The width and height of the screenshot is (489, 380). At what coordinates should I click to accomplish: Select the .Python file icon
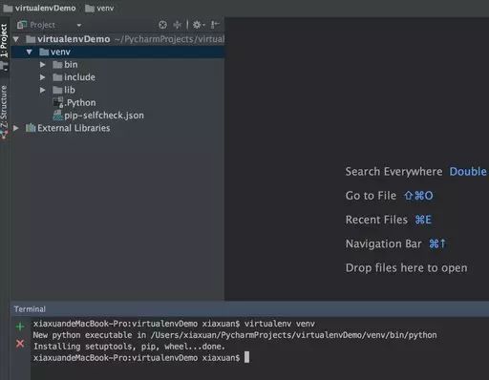(57, 103)
